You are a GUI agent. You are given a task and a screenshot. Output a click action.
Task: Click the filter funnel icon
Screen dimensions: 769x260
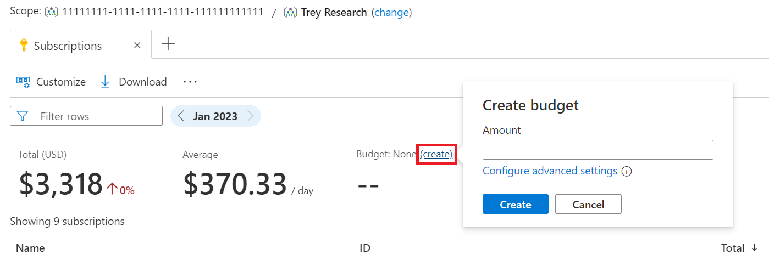(23, 116)
